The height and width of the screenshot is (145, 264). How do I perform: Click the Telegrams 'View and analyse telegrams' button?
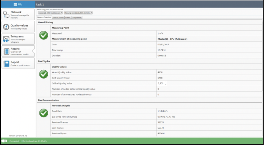tap(18, 39)
